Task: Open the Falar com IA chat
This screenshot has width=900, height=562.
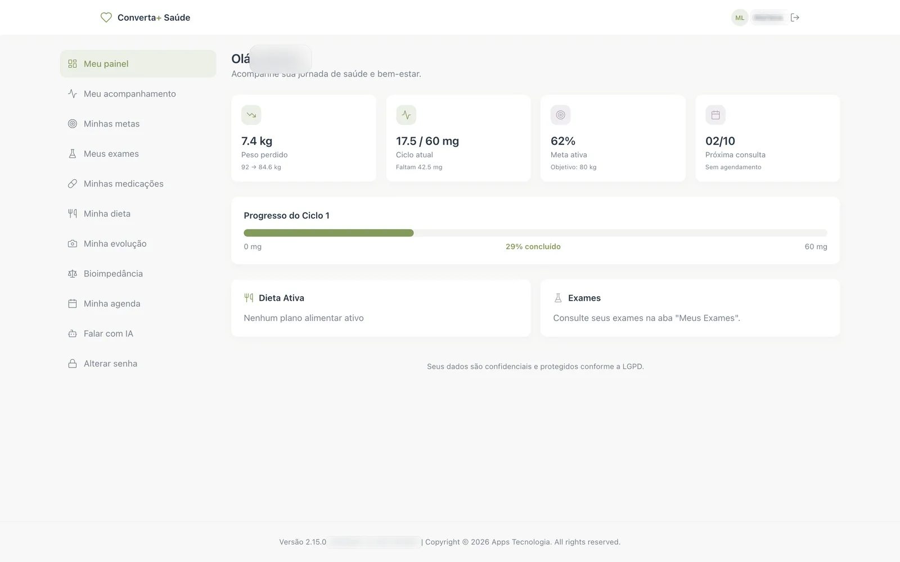Action: (138, 333)
